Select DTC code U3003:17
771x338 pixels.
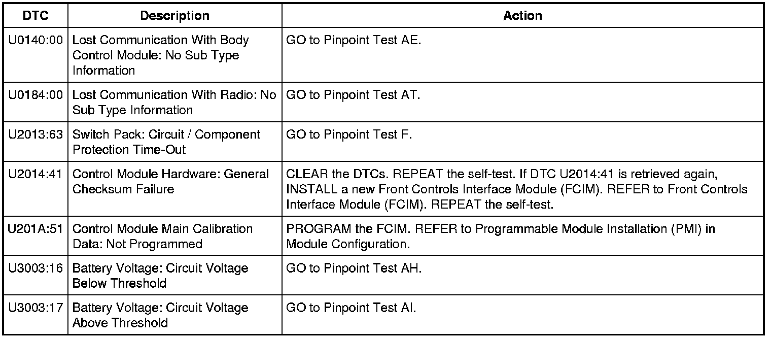[x=36, y=308]
